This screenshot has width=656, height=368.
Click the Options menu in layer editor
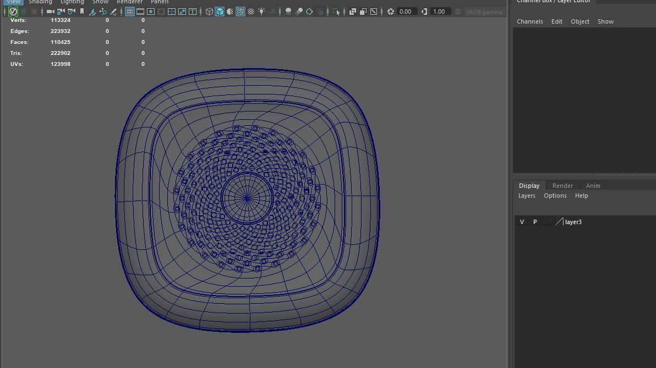(x=555, y=196)
